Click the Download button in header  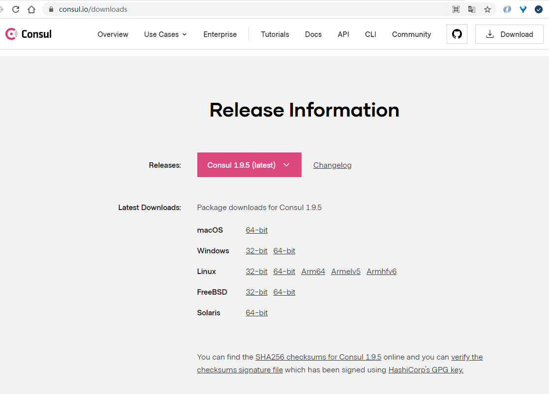(509, 34)
